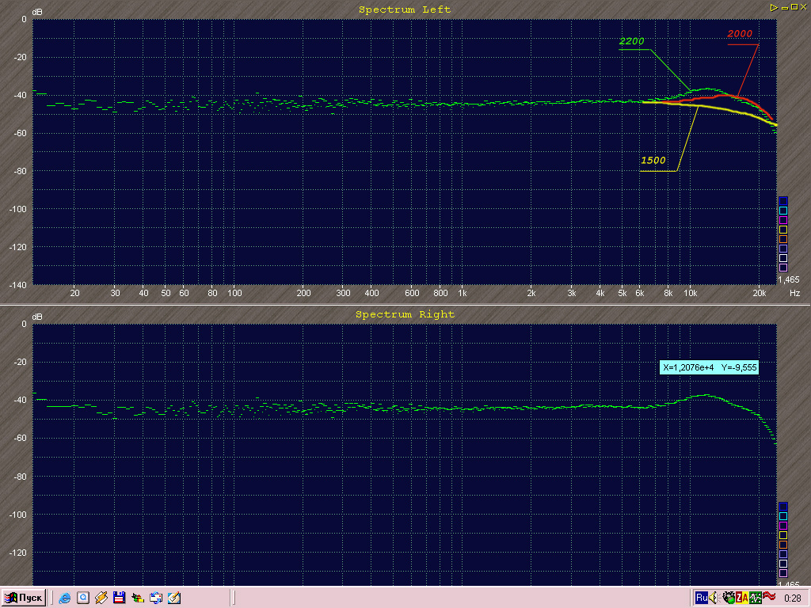811x608 pixels.
Task: Click the 2200 green curve label
Action: click(x=632, y=41)
